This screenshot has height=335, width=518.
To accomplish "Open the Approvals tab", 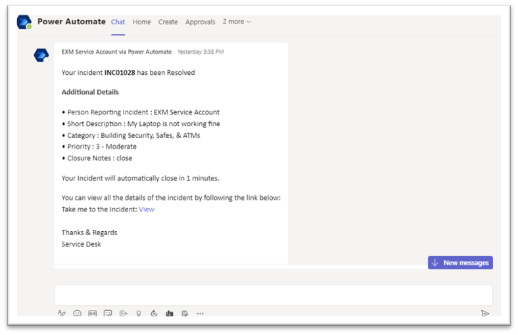I will [200, 22].
